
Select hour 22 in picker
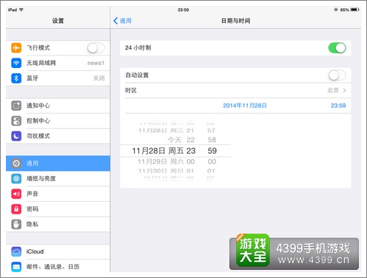point(190,140)
